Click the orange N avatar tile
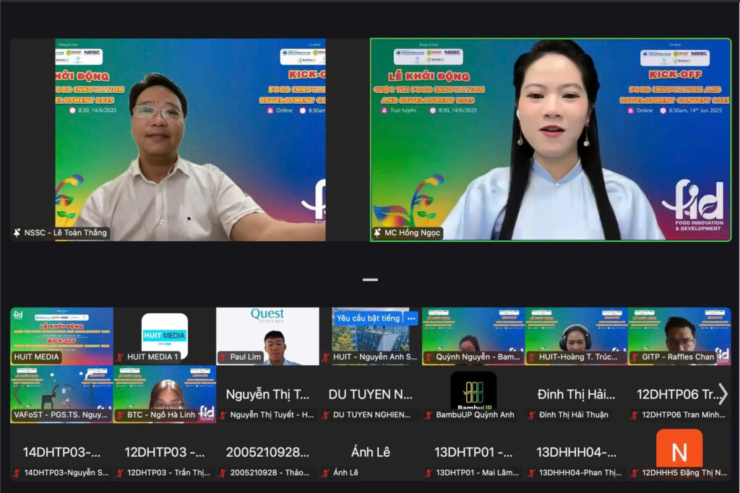This screenshot has height=493, width=740. (x=679, y=448)
